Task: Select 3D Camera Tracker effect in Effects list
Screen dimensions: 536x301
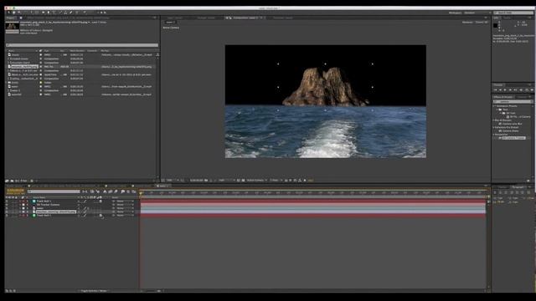Action: 513,138
